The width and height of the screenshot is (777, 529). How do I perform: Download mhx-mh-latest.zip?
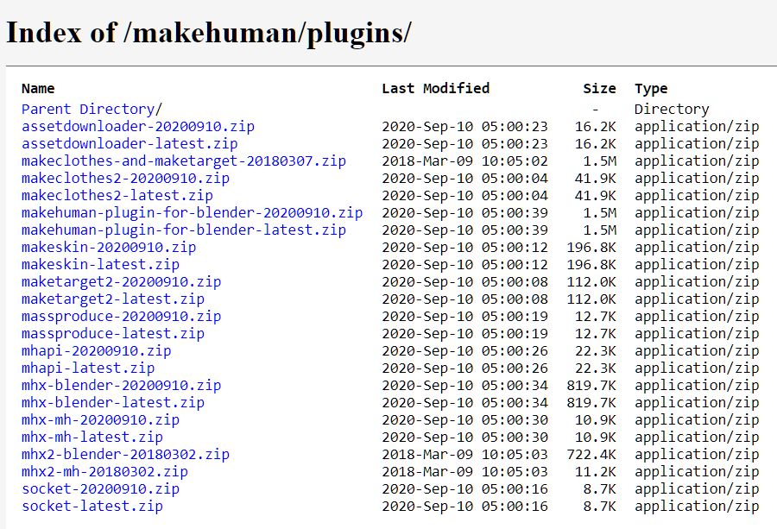coord(92,438)
